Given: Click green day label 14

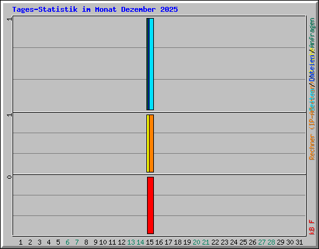Looking at the screenshot, I should [x=140, y=242].
